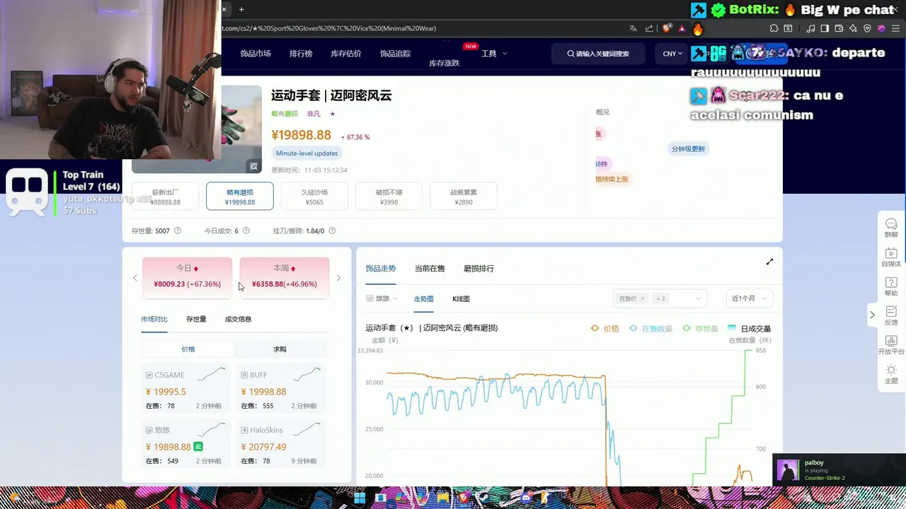Open the CNY currency dropdown
This screenshot has width=906, height=509.
(672, 54)
